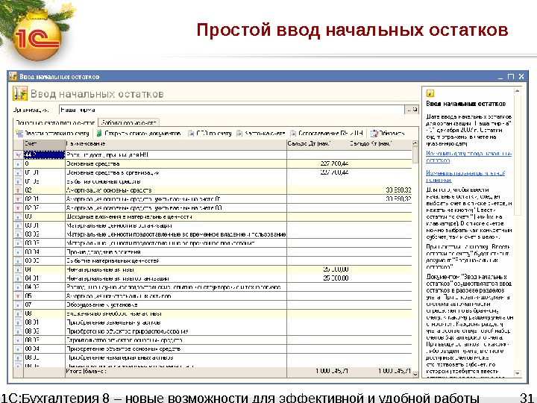Viewport: 537px width, 403px height.
Task: Select the 'Оборудование к установке' row
Action: [x=213, y=305]
